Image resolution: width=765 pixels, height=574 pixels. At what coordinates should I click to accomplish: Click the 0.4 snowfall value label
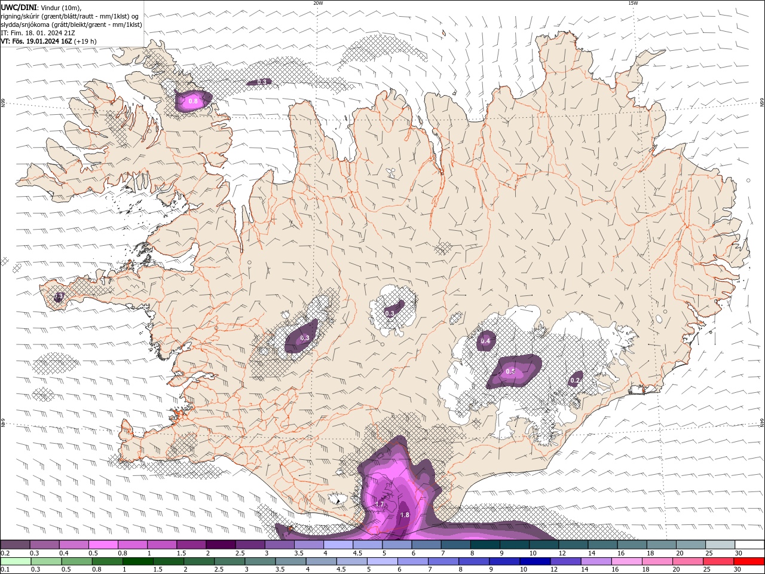(x=486, y=341)
